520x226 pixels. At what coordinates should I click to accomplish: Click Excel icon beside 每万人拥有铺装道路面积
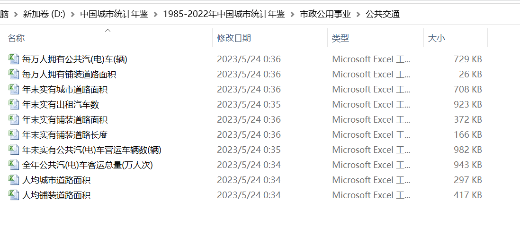click(x=13, y=74)
